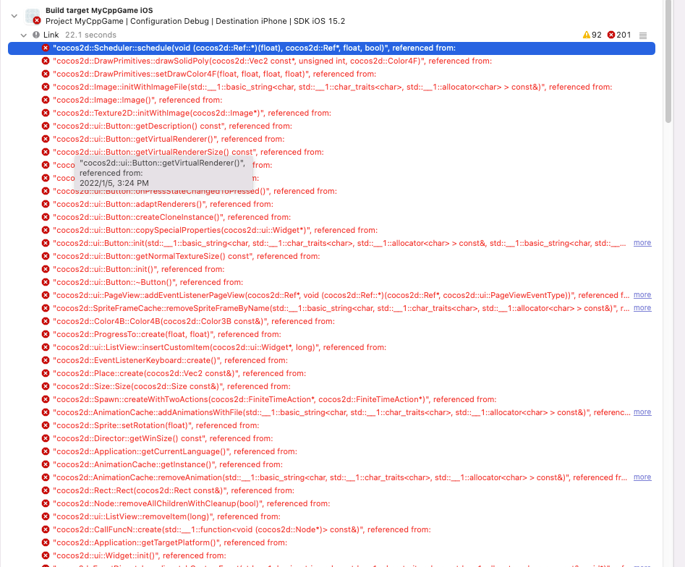The image size is (685, 567).
Task: Click error icon for Button::getVirtualRenderer() row
Action: [46, 139]
